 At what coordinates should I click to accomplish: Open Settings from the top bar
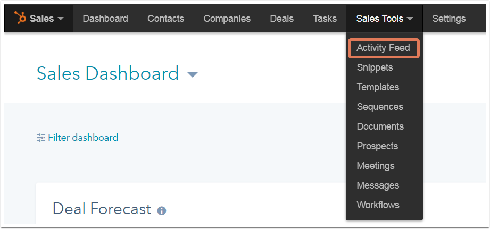(x=449, y=19)
